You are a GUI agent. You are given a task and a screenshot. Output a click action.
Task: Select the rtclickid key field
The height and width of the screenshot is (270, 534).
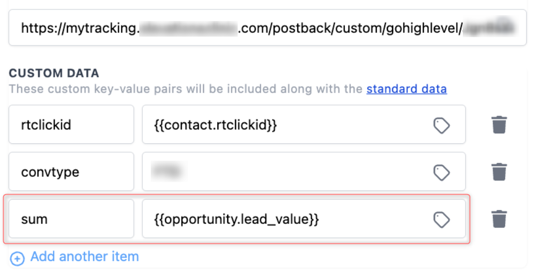click(x=71, y=125)
